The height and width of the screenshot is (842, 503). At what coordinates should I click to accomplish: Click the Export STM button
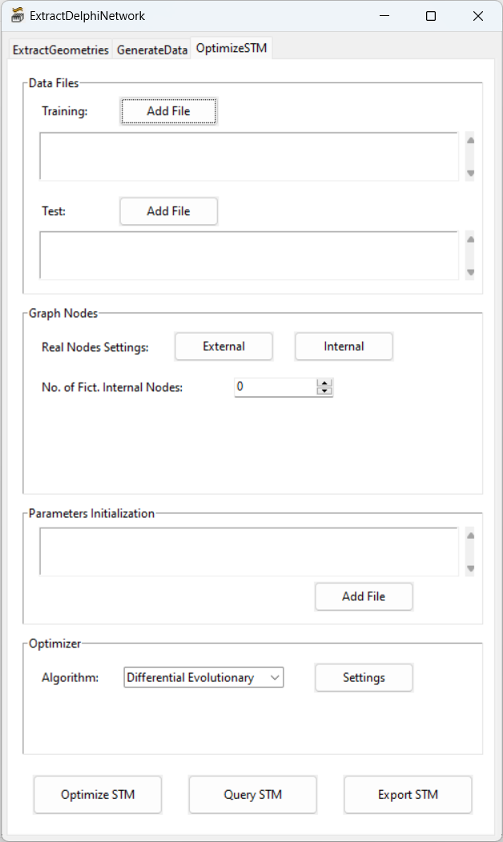(408, 794)
